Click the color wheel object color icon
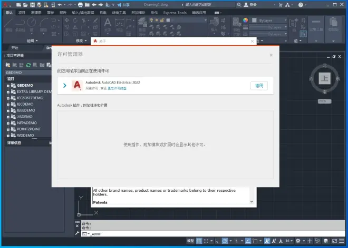This screenshot has width=348, height=248. pos(245,20)
